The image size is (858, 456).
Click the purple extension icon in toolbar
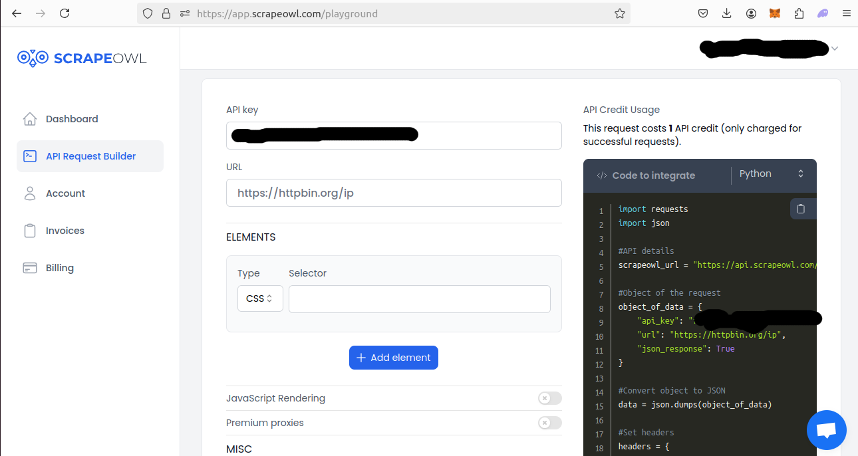[x=823, y=13]
